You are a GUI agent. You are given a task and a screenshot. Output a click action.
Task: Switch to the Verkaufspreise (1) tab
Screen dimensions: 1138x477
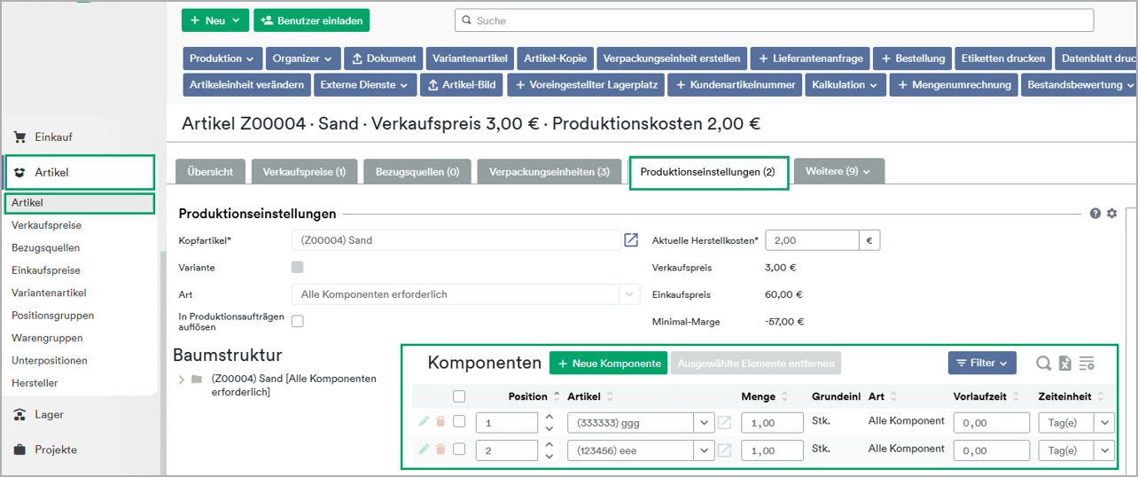(304, 172)
